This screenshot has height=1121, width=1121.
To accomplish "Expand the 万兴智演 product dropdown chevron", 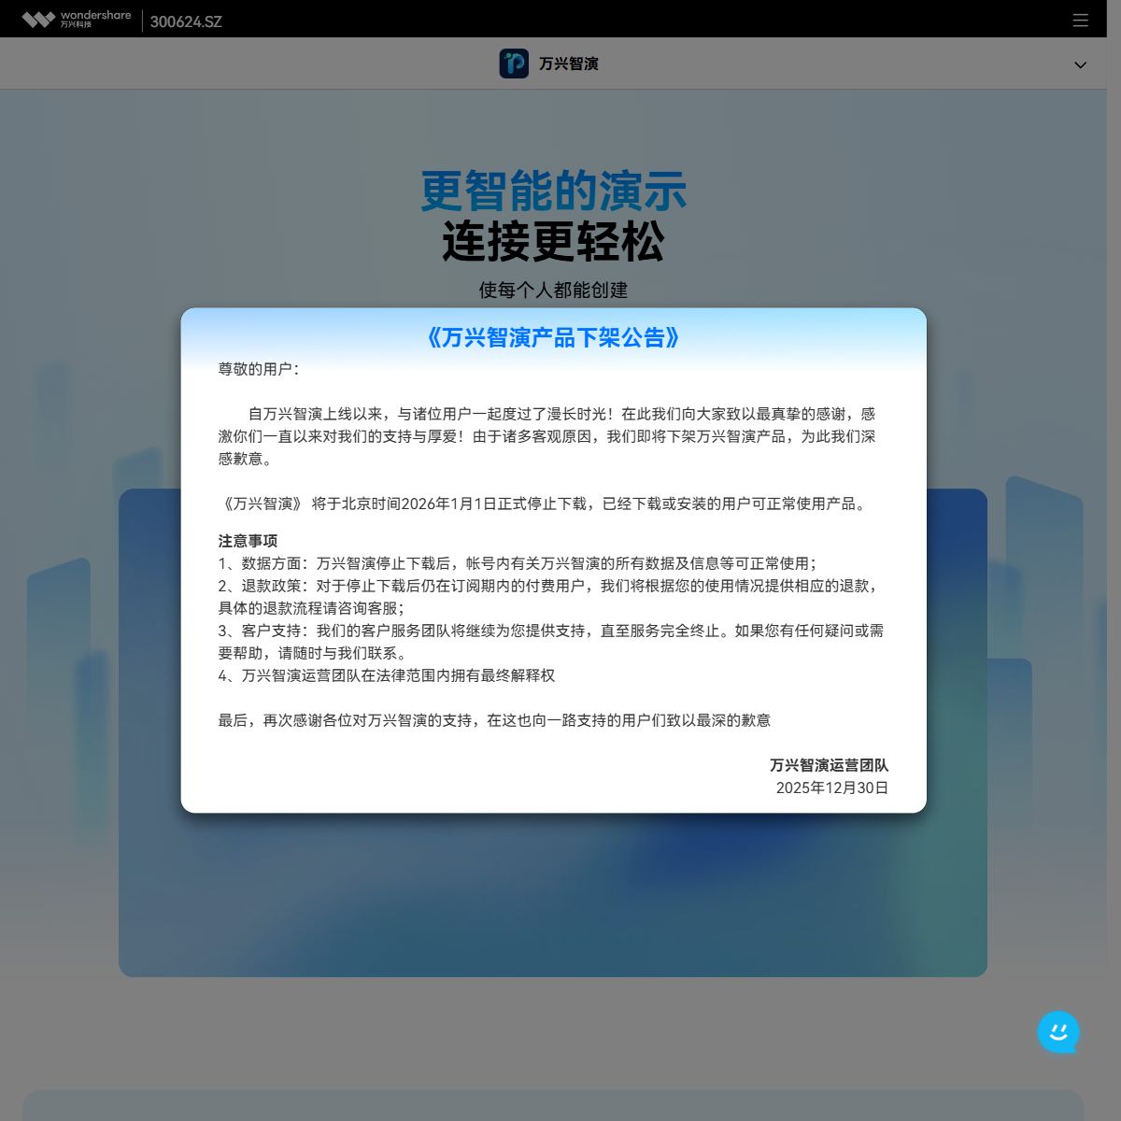I will pyautogui.click(x=1081, y=64).
